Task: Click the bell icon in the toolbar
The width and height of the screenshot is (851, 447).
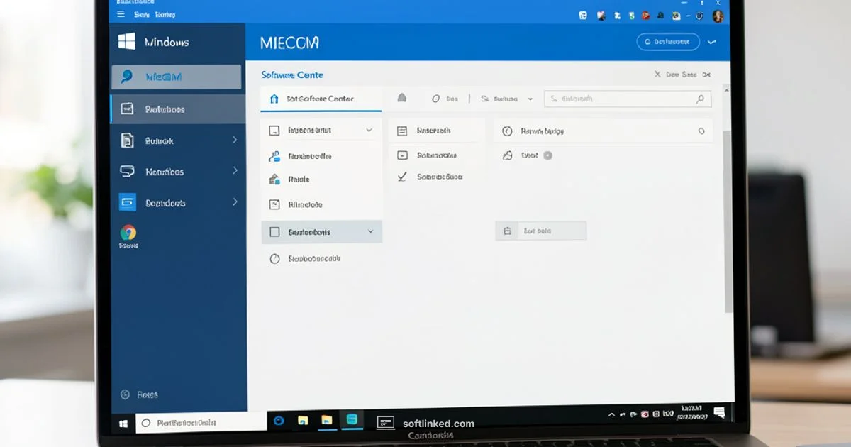Action: point(402,99)
